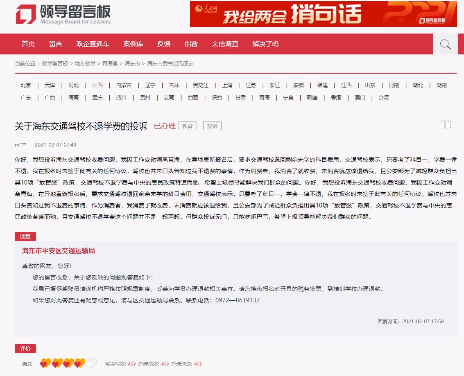Open the 解决了吗 navigation item

pos(265,44)
